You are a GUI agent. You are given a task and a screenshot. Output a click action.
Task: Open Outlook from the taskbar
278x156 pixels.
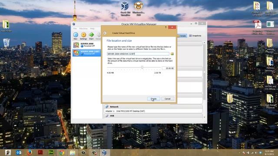click(x=18, y=153)
